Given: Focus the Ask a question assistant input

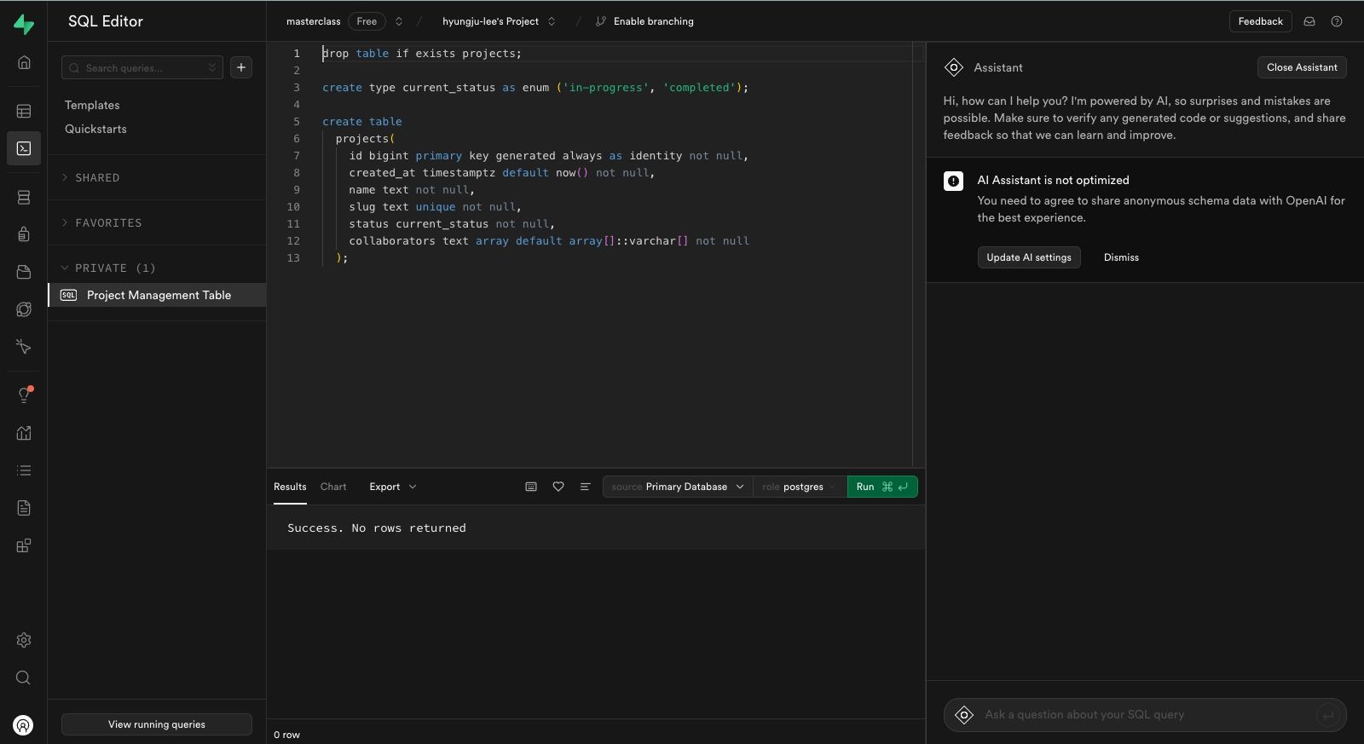Looking at the screenshot, I should pos(1145,715).
